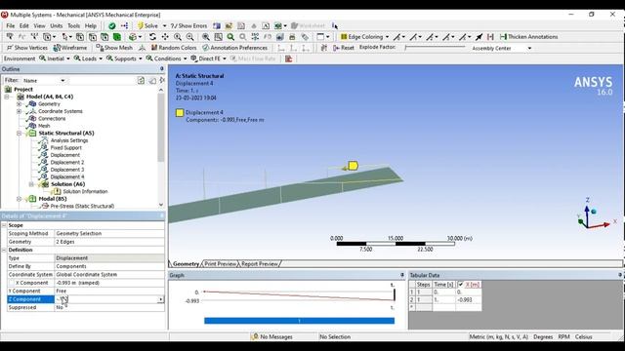Click the Reset explode button
Viewport: 625px width, 351px height.
[344, 48]
